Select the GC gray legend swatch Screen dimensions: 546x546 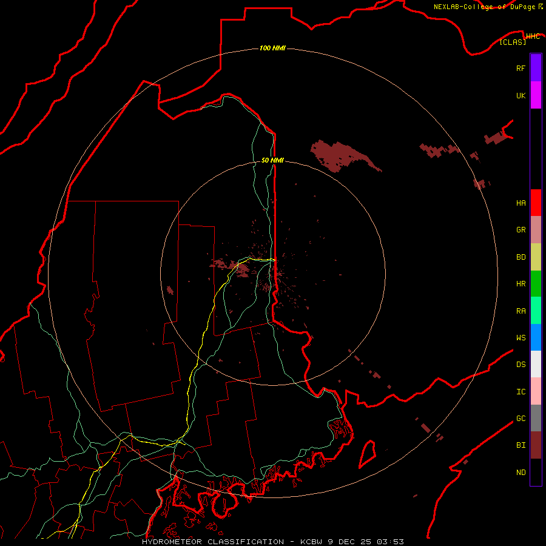pos(536,418)
